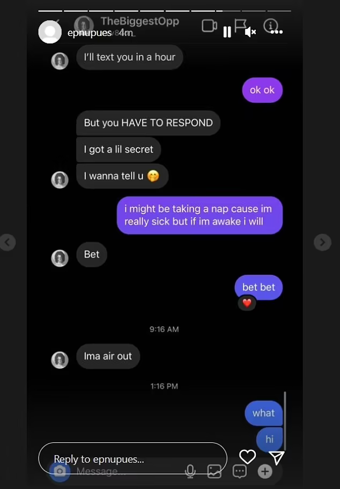The height and width of the screenshot is (489, 340).
Task: Open the info circle icon
Action: pyautogui.click(x=270, y=26)
